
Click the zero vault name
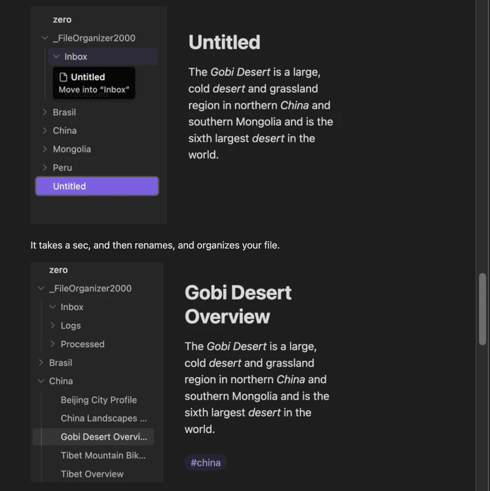62,20
